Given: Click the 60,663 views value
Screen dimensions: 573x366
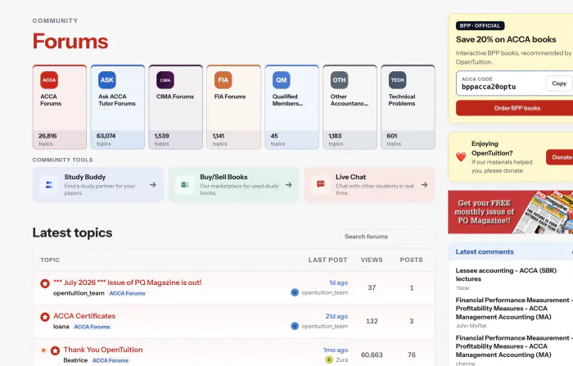Looking at the screenshot, I should click(x=372, y=355).
